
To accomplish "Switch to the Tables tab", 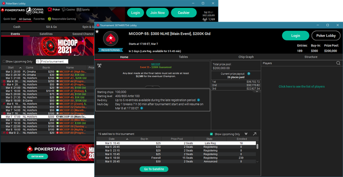I will click(x=183, y=57).
